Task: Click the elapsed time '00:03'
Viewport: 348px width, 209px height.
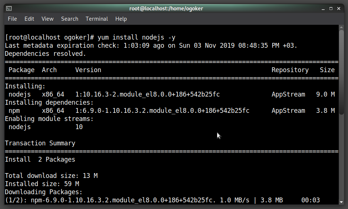Action: pyautogui.click(x=311, y=200)
